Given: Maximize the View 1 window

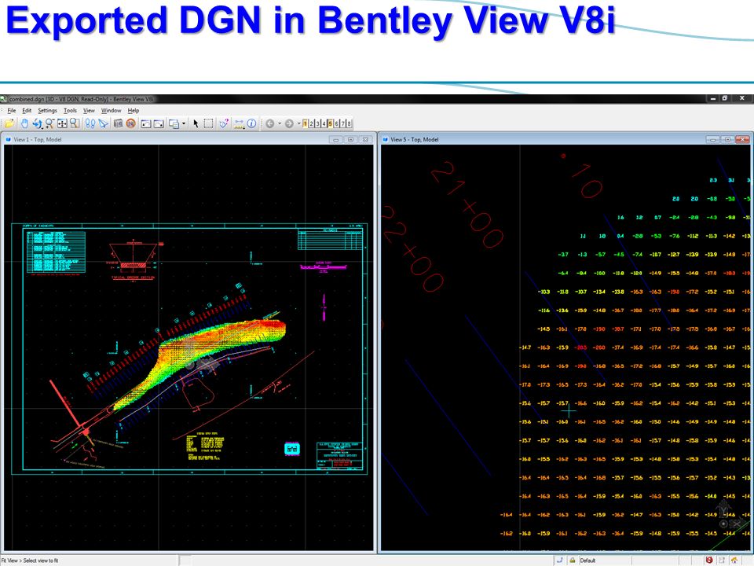Looking at the screenshot, I should (x=350, y=140).
